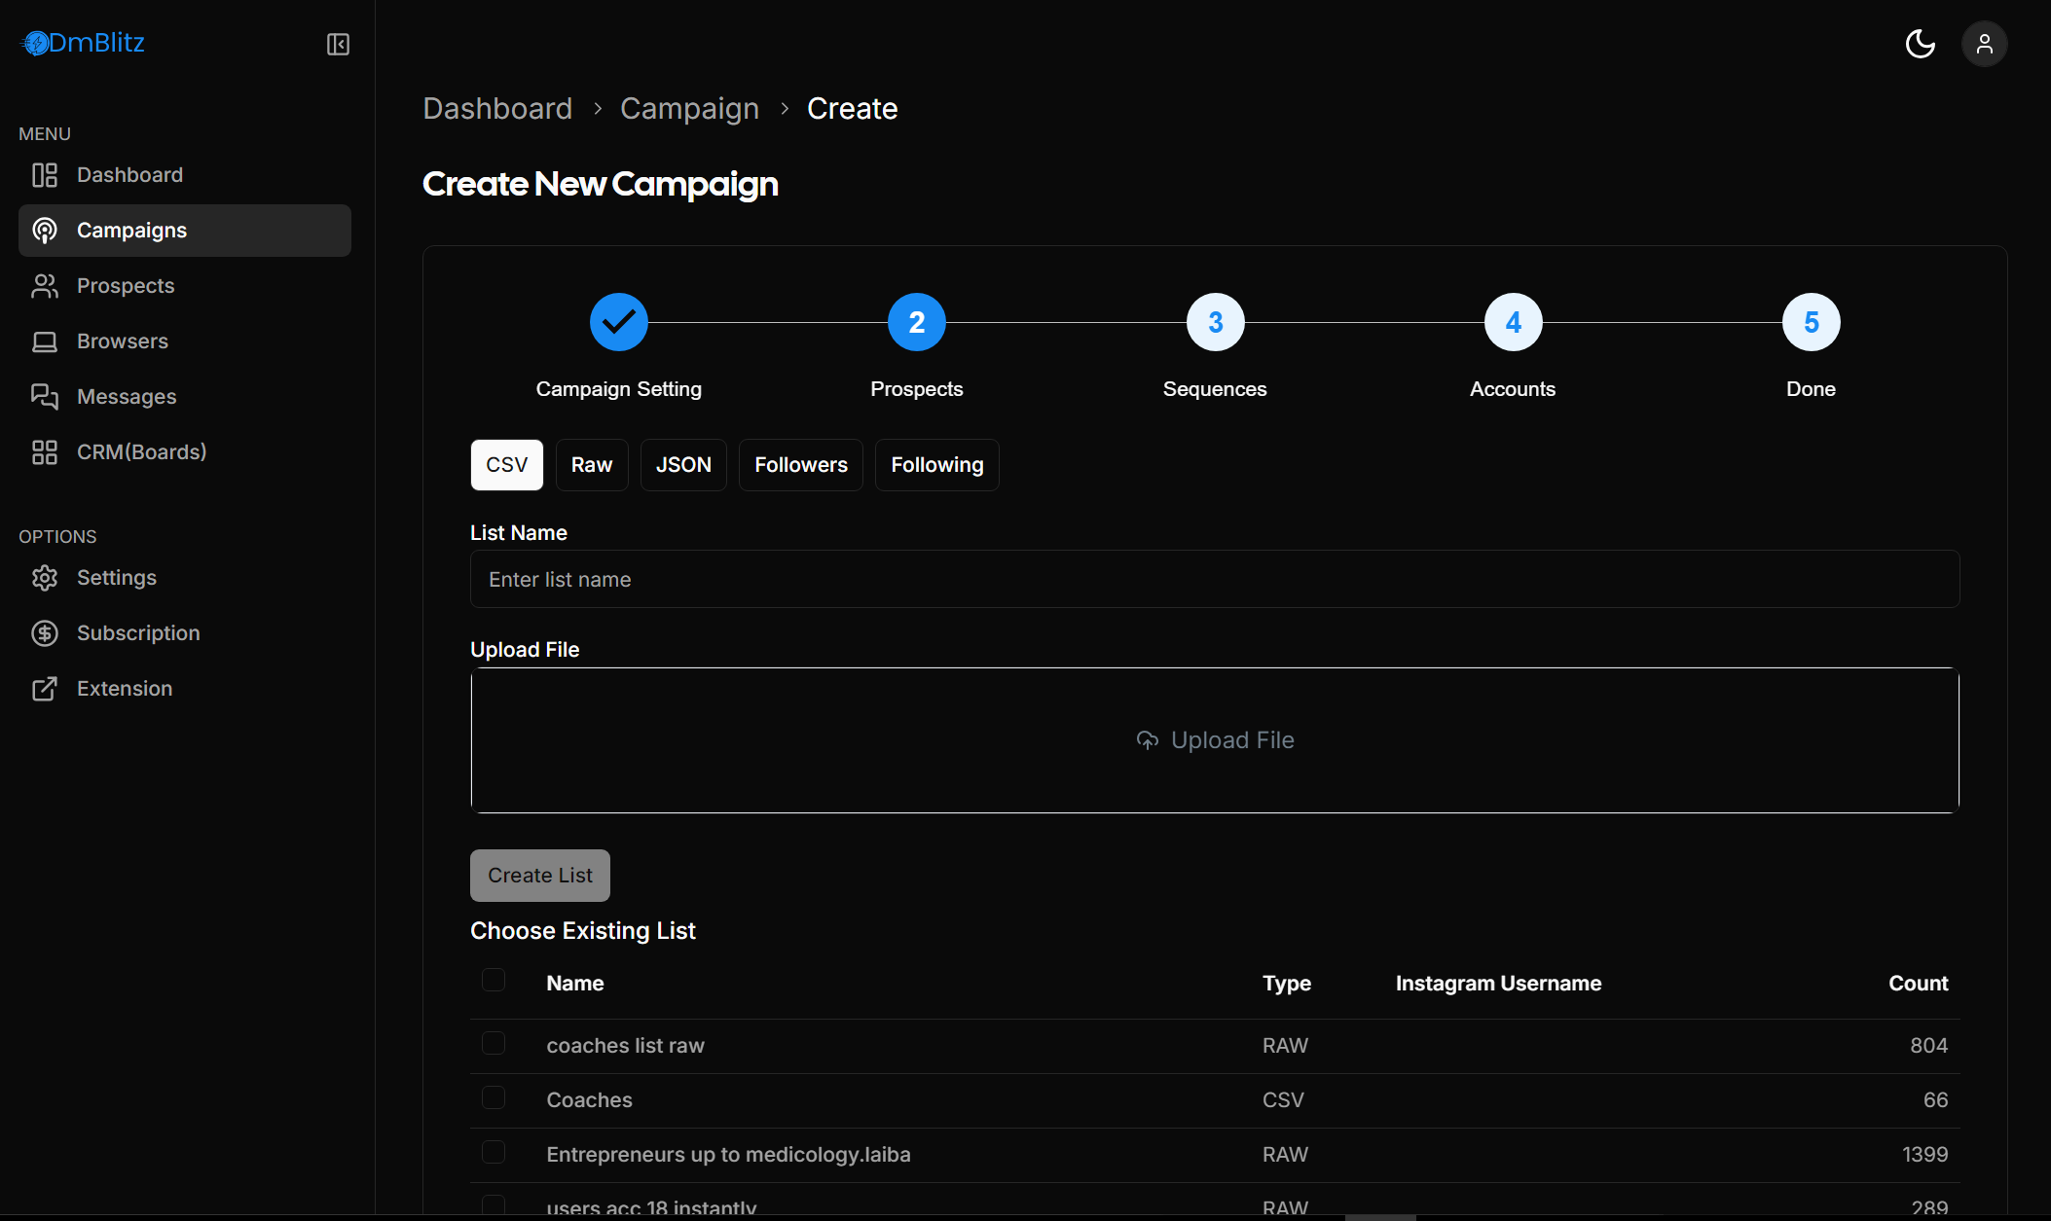Check the 'Entrepreneurs up to medicology.laiba' checkbox
The width and height of the screenshot is (2051, 1221).
point(494,1152)
